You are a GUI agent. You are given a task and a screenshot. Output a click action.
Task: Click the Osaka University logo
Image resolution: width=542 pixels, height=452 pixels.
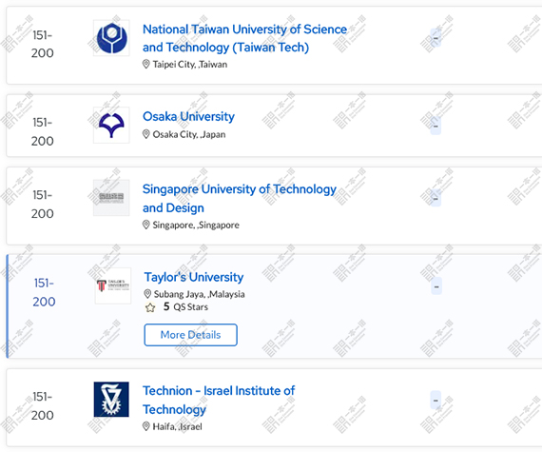[111, 125]
